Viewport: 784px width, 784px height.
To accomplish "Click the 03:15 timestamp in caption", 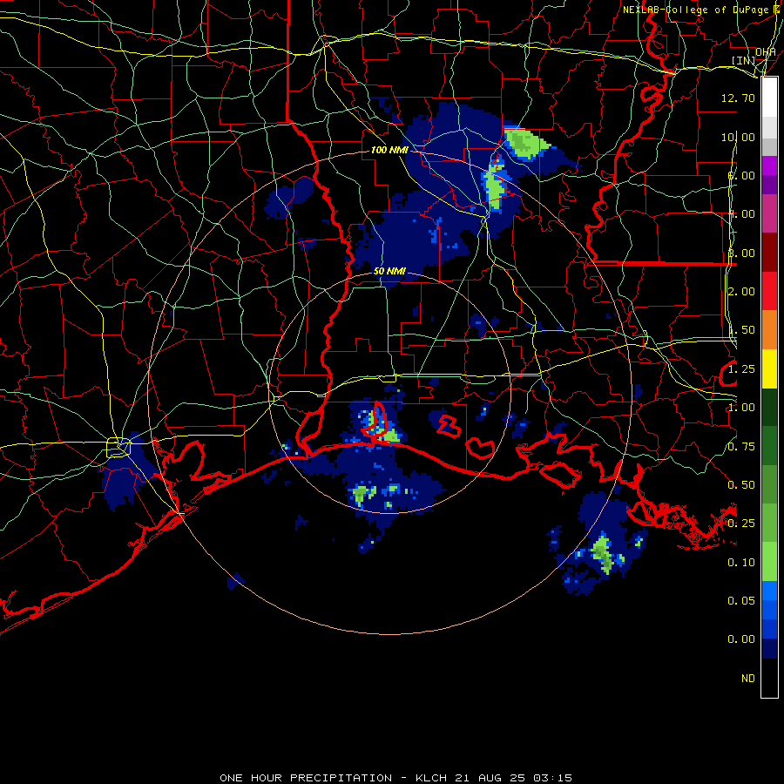I will [x=552, y=778].
